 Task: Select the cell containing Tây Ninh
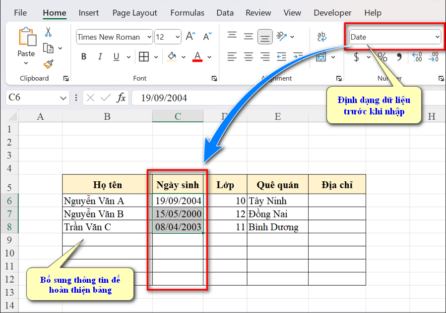(277, 201)
